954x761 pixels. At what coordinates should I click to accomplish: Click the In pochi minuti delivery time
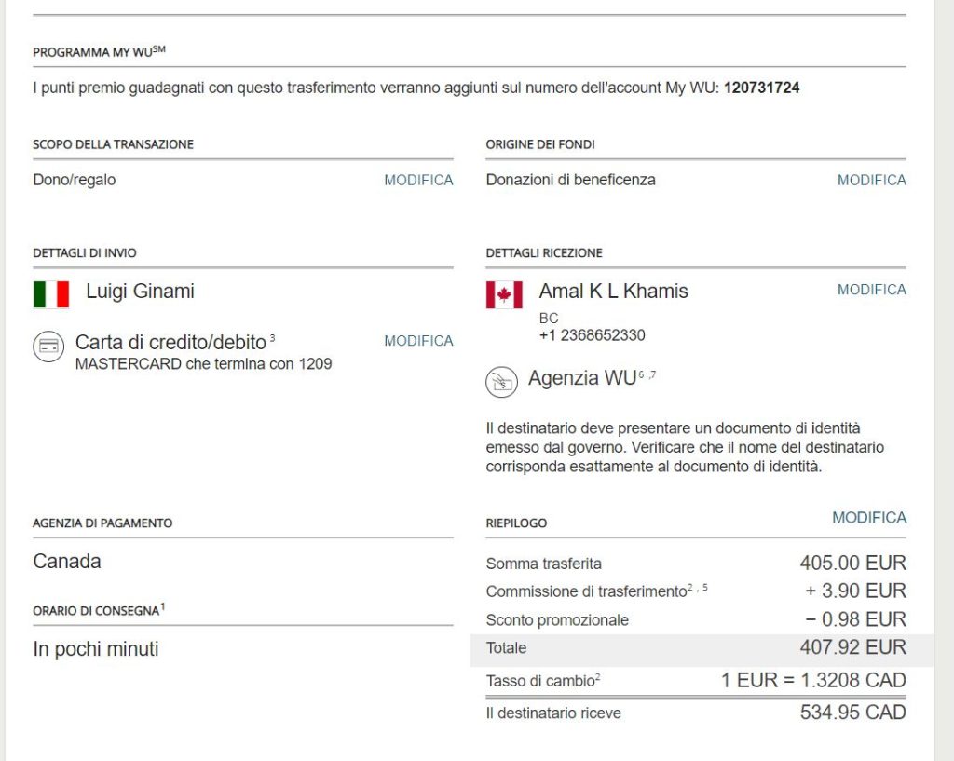point(95,649)
